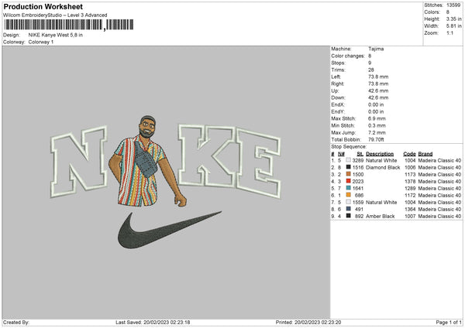Click the barcode under the worksheet title
Viewport: 465px width, 328px height.
(68, 25)
